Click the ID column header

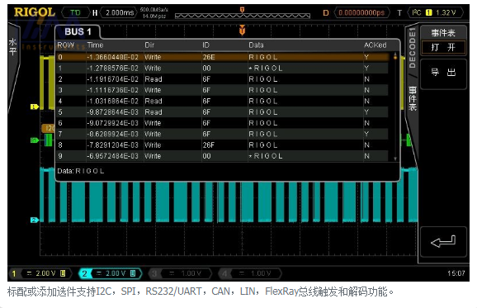point(206,45)
